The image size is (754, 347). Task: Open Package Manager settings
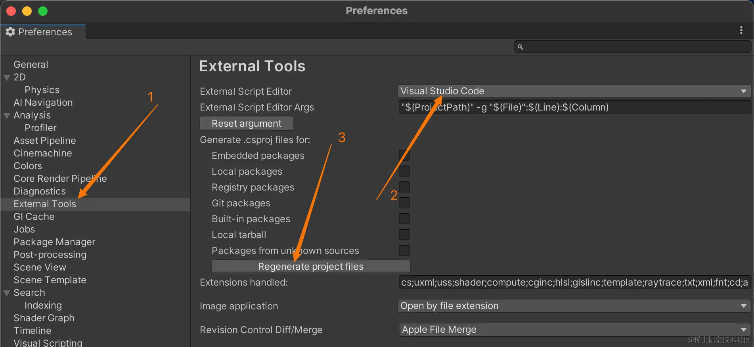[54, 242]
